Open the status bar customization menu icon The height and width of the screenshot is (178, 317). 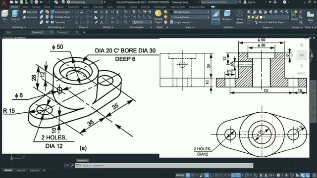point(314,175)
